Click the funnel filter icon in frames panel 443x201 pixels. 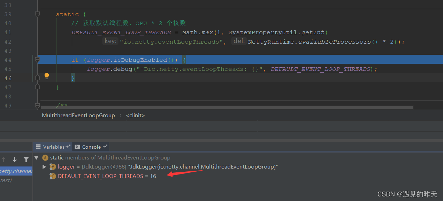pyautogui.click(x=26, y=159)
